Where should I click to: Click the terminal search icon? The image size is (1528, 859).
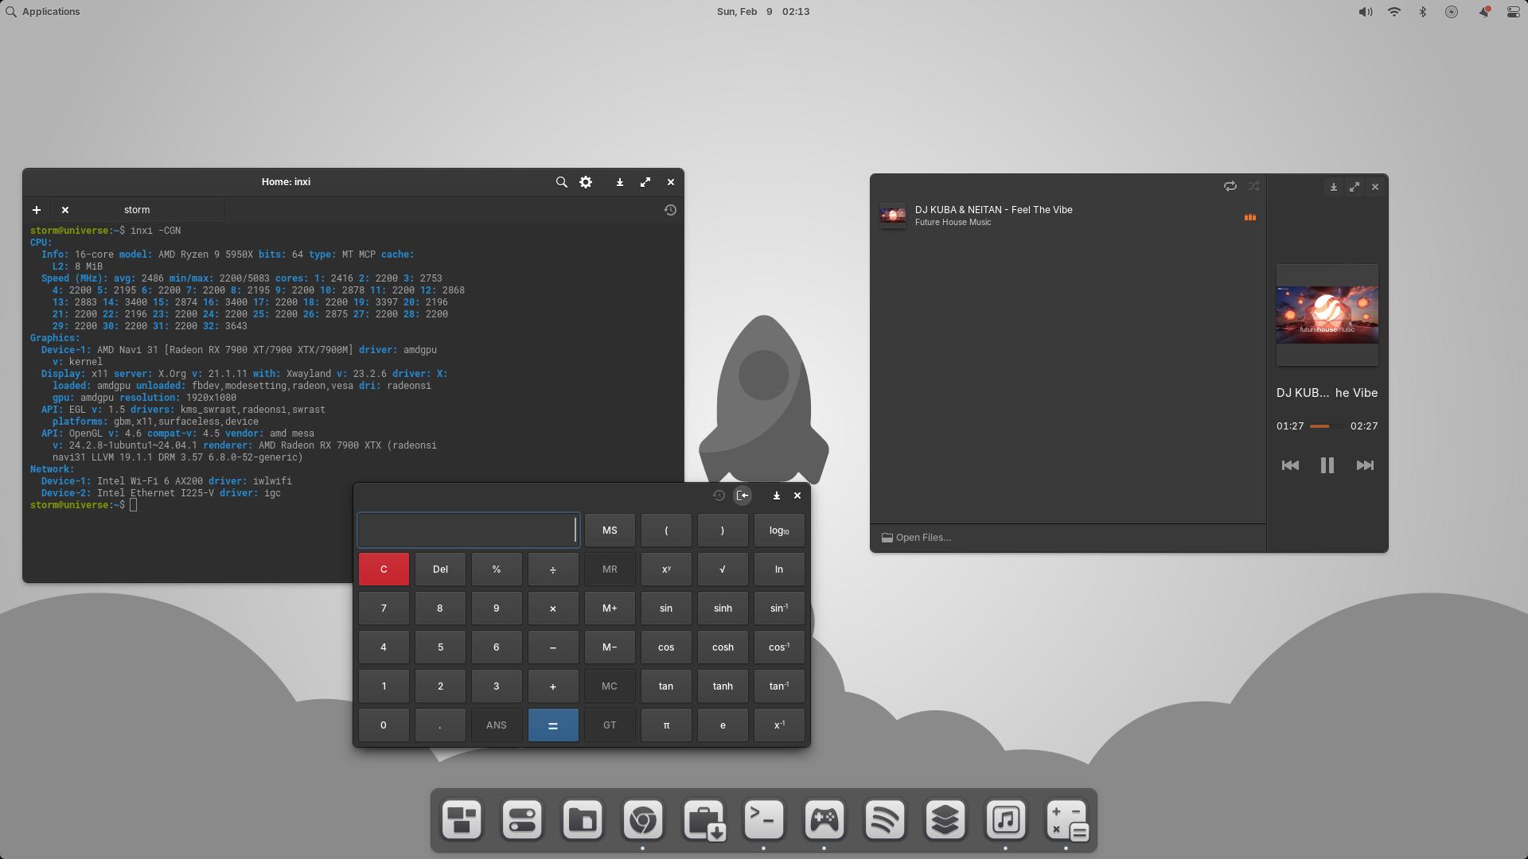[561, 182]
